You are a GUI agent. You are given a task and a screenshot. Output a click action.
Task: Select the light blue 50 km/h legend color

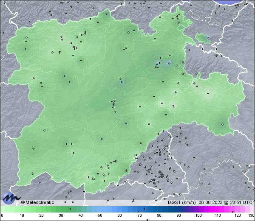tap(100, 209)
